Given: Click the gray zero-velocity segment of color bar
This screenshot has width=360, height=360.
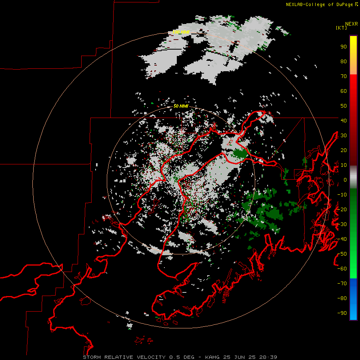Looking at the screenshot, I should (353, 177).
